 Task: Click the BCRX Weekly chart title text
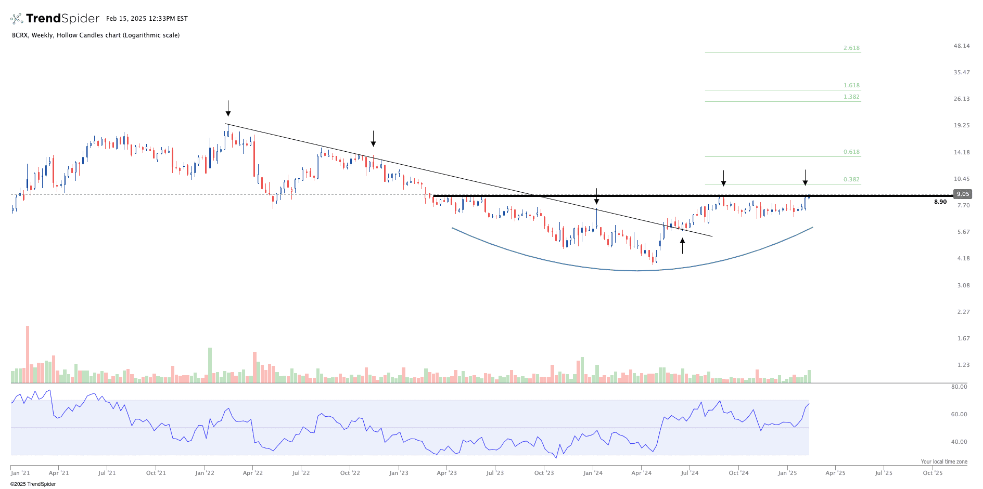pos(96,35)
